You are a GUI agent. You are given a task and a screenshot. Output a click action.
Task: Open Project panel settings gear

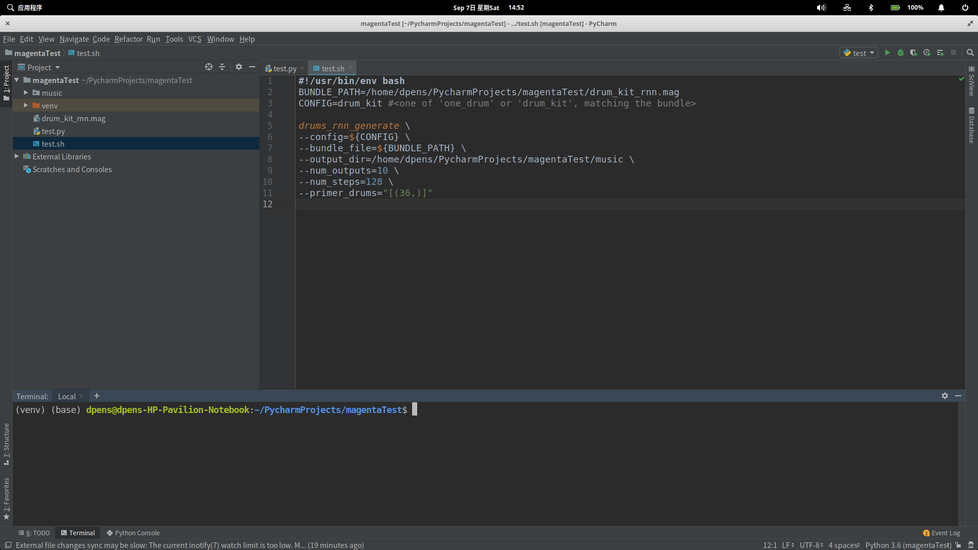(239, 67)
